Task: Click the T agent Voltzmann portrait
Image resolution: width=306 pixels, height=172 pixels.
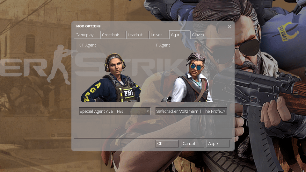Action: click(191, 78)
